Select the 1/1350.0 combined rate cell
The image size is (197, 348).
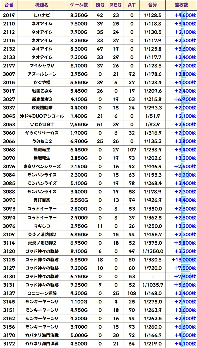[153, 251]
